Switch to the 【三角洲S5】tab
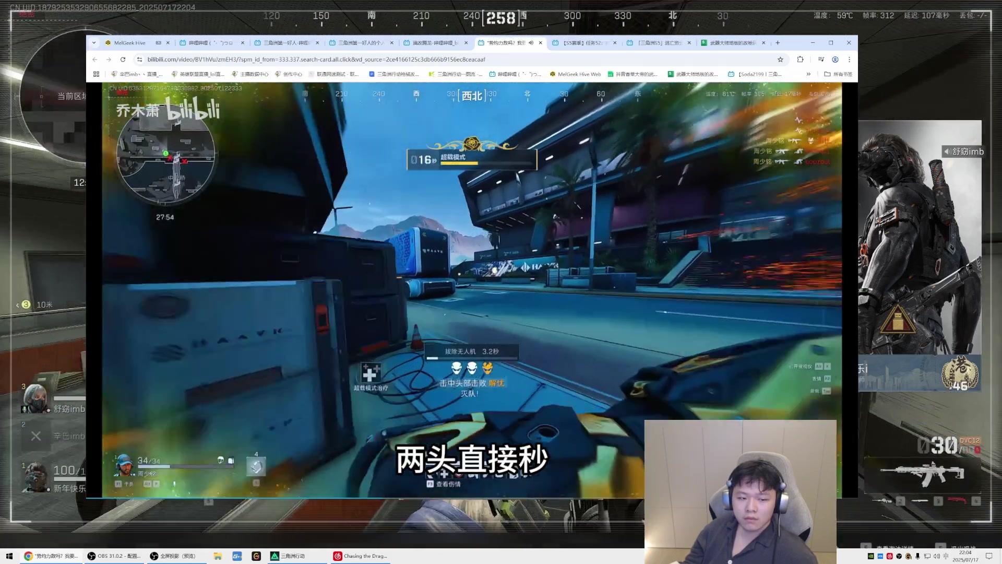The height and width of the screenshot is (564, 1002). 659,43
